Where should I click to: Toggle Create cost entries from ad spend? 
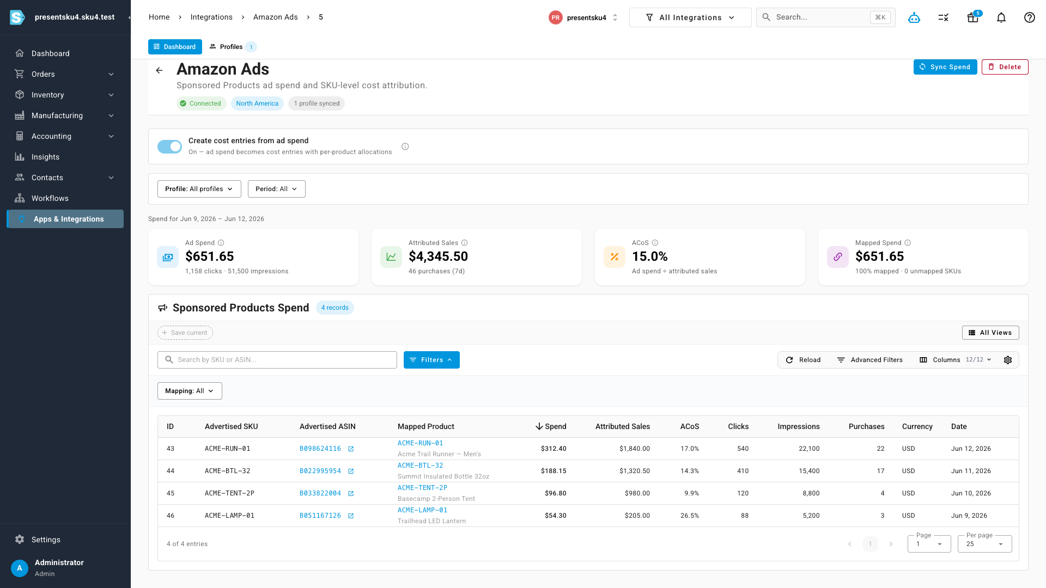click(x=169, y=146)
